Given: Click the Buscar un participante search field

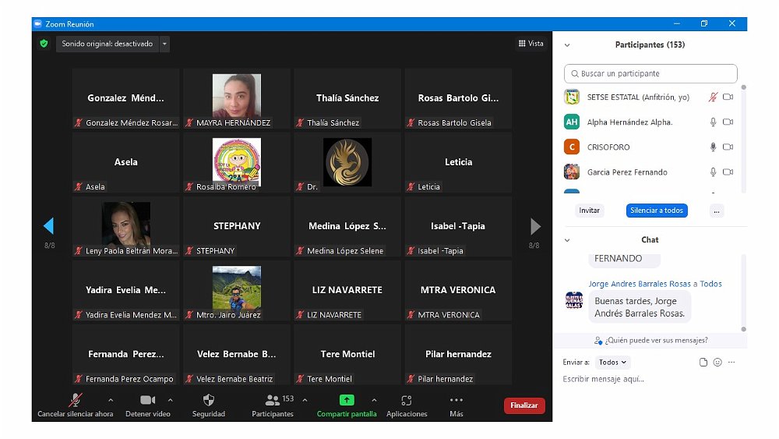Looking at the screenshot, I should [x=650, y=73].
